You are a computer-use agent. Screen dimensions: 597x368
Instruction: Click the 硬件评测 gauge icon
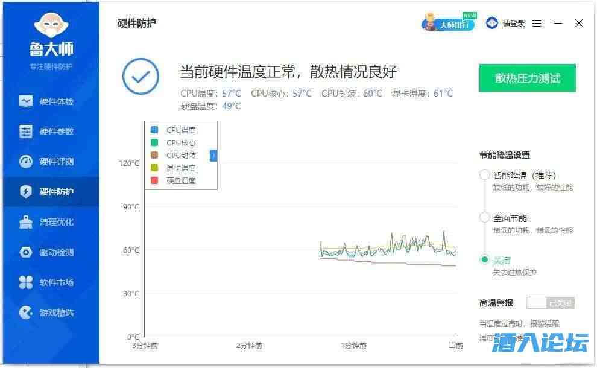click(26, 162)
